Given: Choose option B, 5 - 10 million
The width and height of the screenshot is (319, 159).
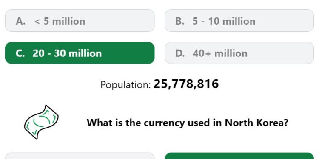Looking at the screenshot, I should 239,21.
